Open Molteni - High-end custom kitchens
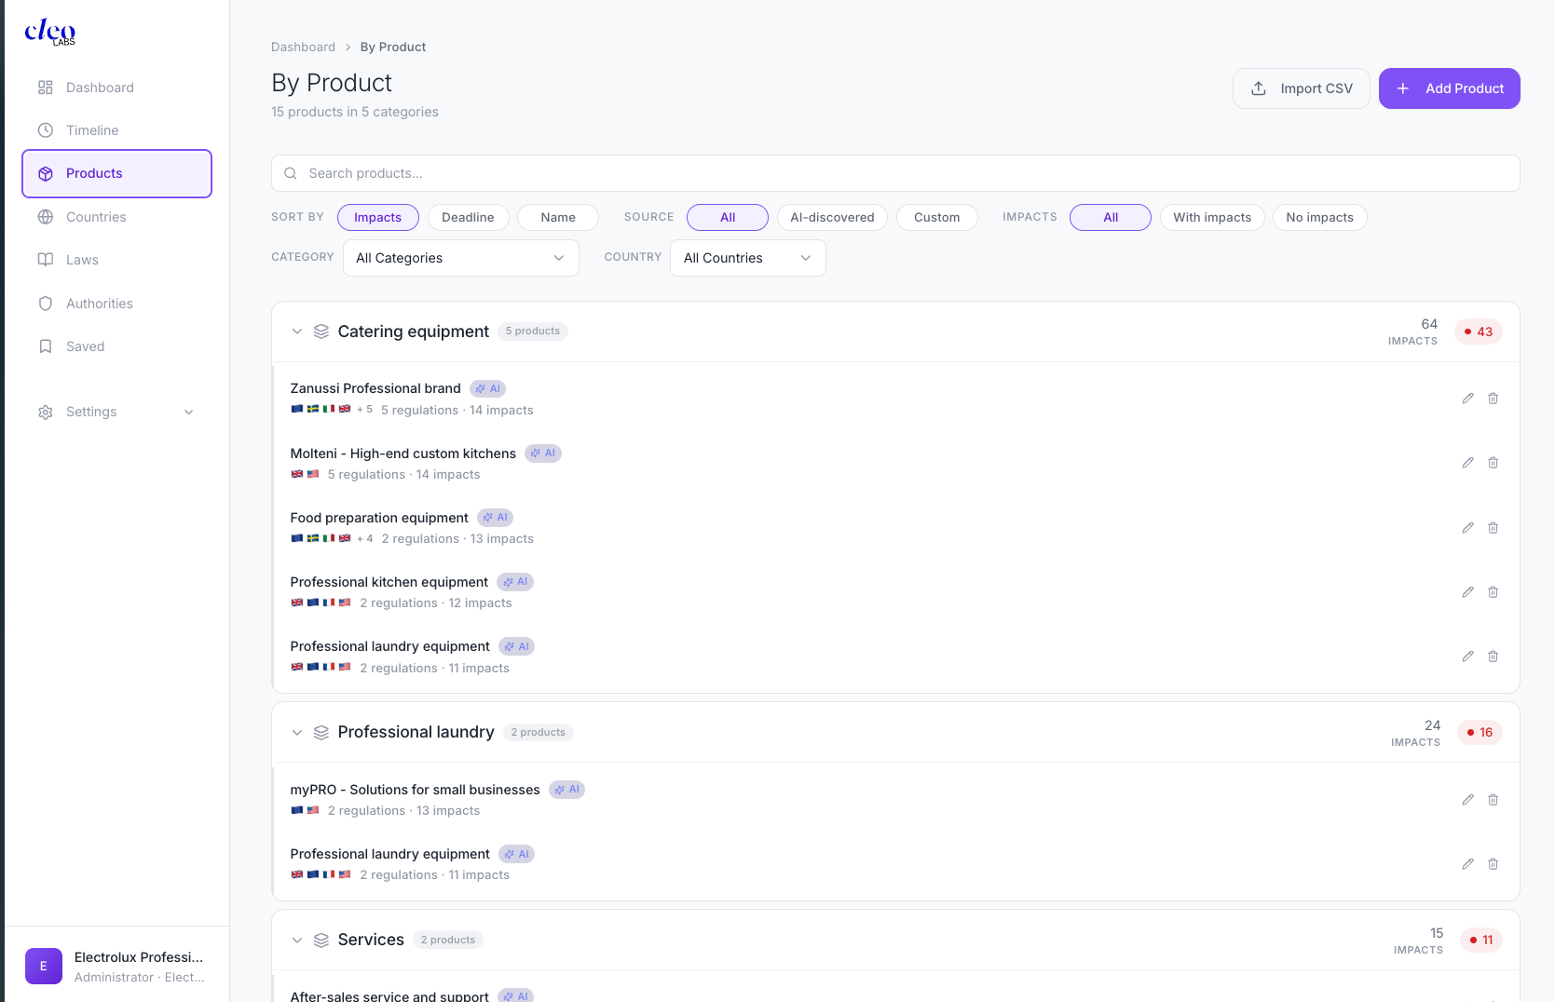The height and width of the screenshot is (1002, 1555). coord(402,454)
